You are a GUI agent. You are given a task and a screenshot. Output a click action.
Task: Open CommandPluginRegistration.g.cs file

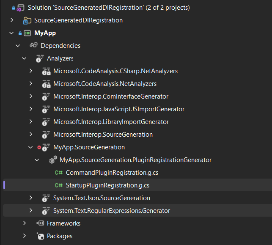112,173
